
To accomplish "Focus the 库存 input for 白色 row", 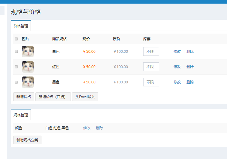I will [151, 52].
